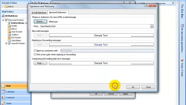Click Apply in the Options window behind
This screenshot has width=186, height=105.
126,94
